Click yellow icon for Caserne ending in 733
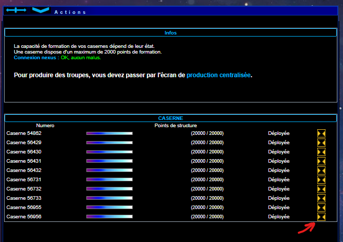The image size is (343, 242). 321,198
